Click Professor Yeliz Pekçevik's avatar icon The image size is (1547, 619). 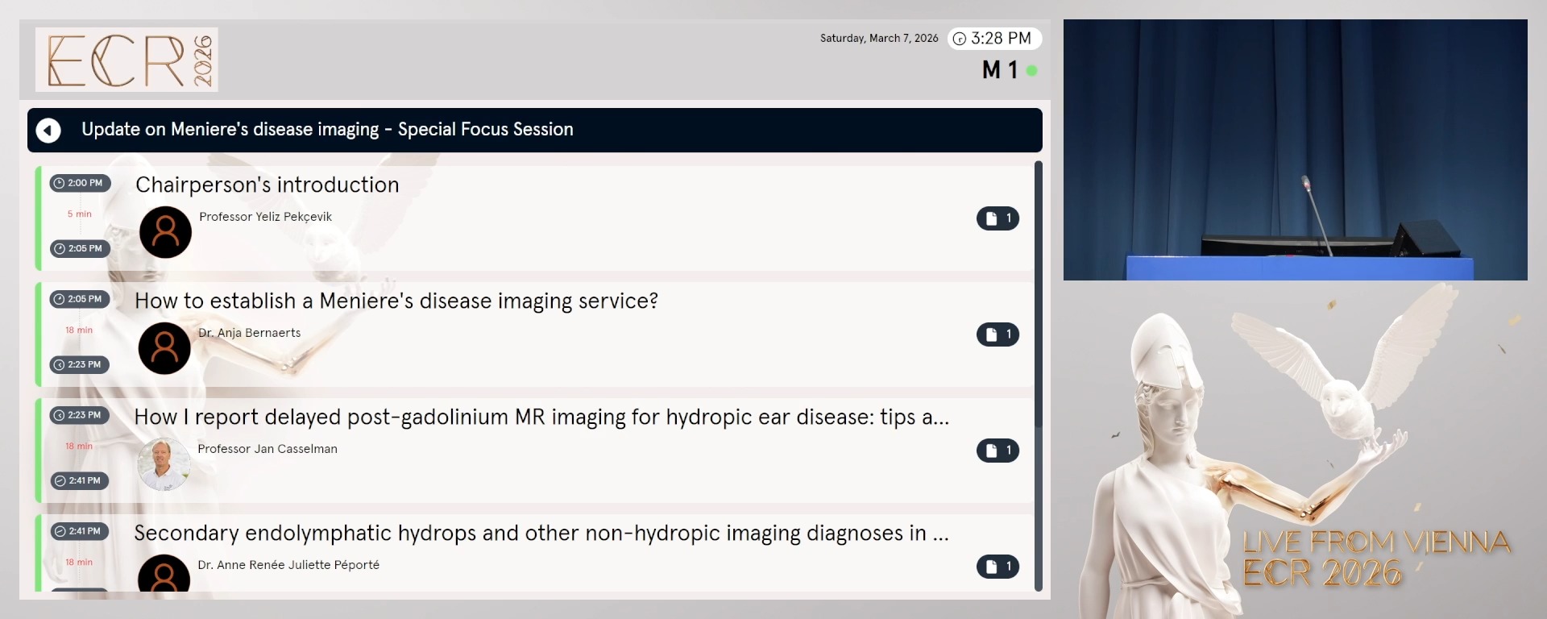[165, 232]
